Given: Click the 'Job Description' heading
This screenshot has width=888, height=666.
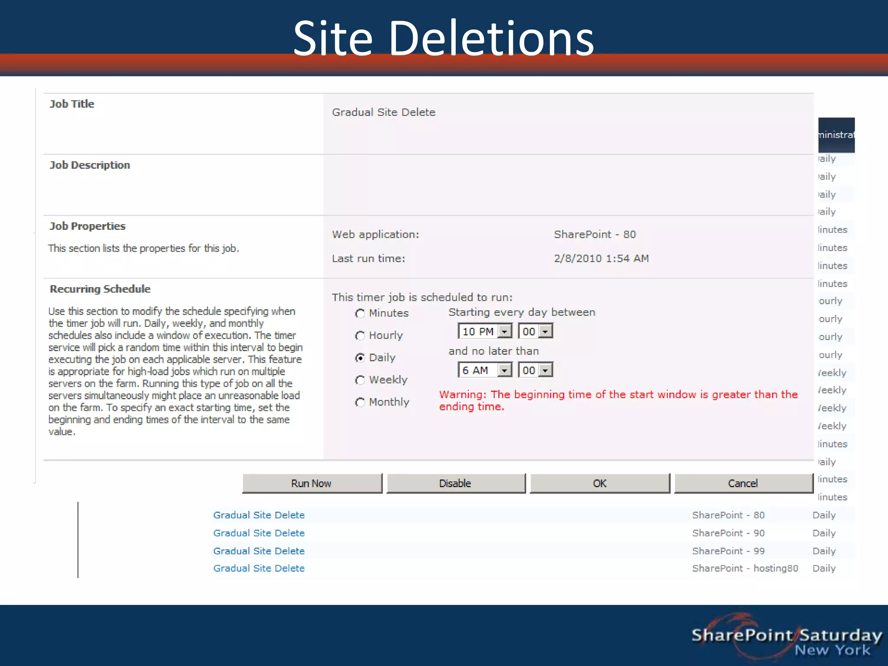Looking at the screenshot, I should [90, 165].
